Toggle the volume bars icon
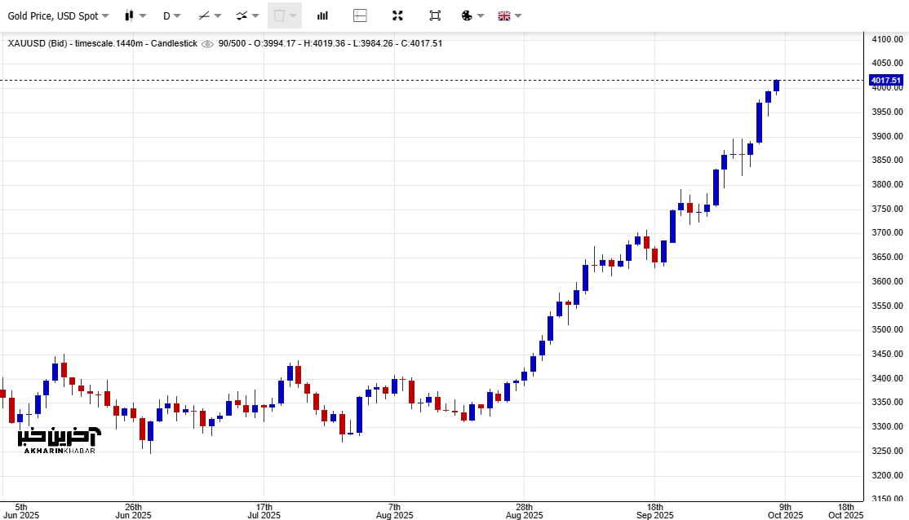 coord(322,15)
